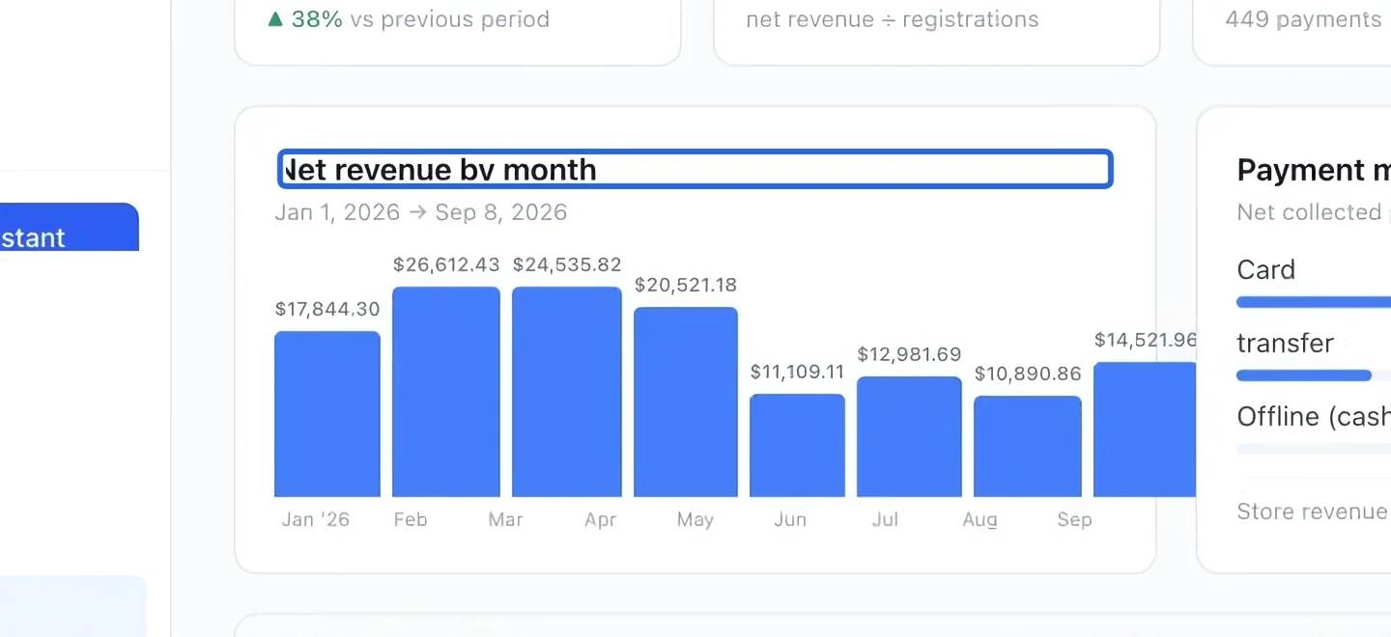Click the Jun axis label
Image resolution: width=1391 pixels, height=637 pixels.
pyautogui.click(x=790, y=520)
